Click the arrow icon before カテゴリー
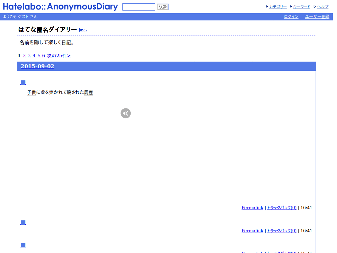Viewport: 337px width, 253px height. pyautogui.click(x=267, y=6)
